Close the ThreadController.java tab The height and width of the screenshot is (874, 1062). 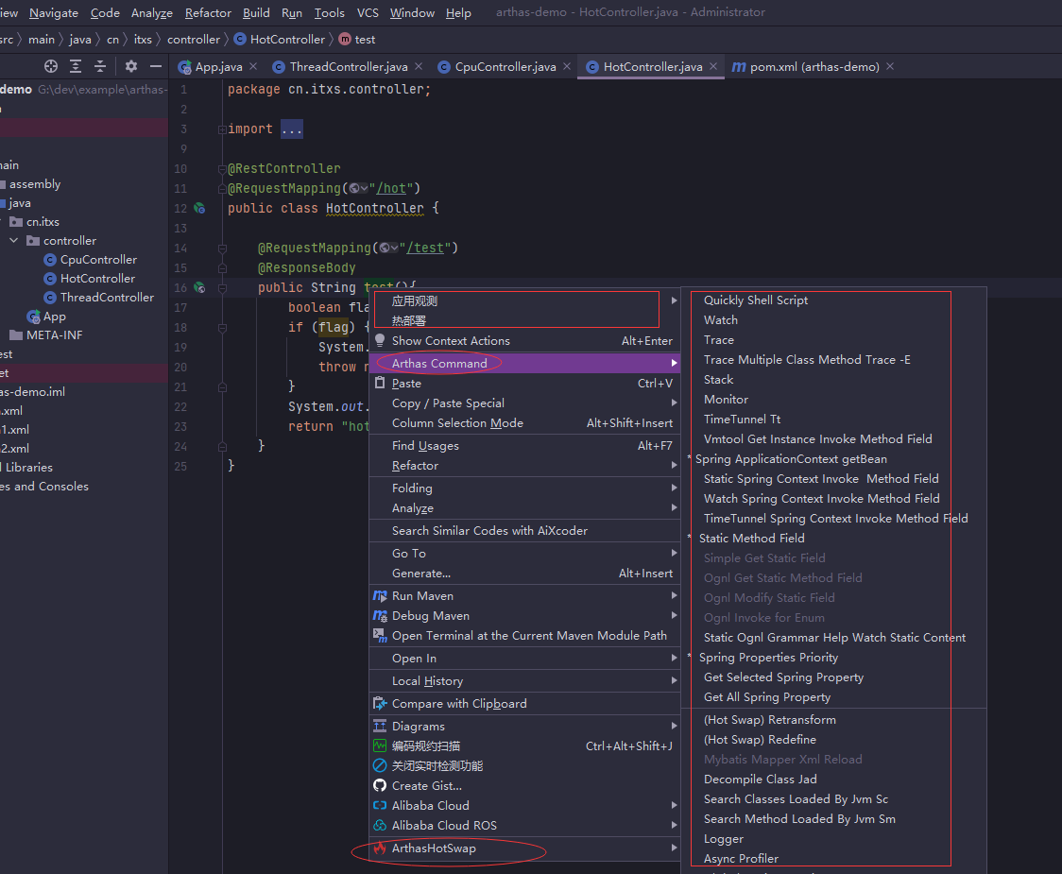pyautogui.click(x=419, y=66)
